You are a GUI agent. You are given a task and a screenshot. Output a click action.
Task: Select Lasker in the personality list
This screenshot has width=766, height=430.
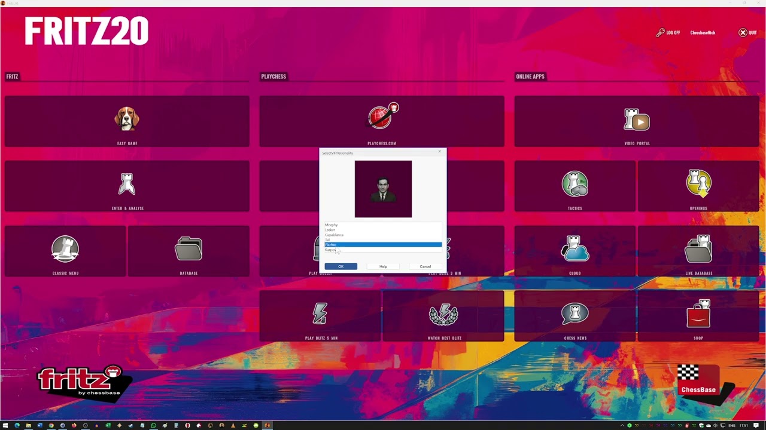click(383, 230)
